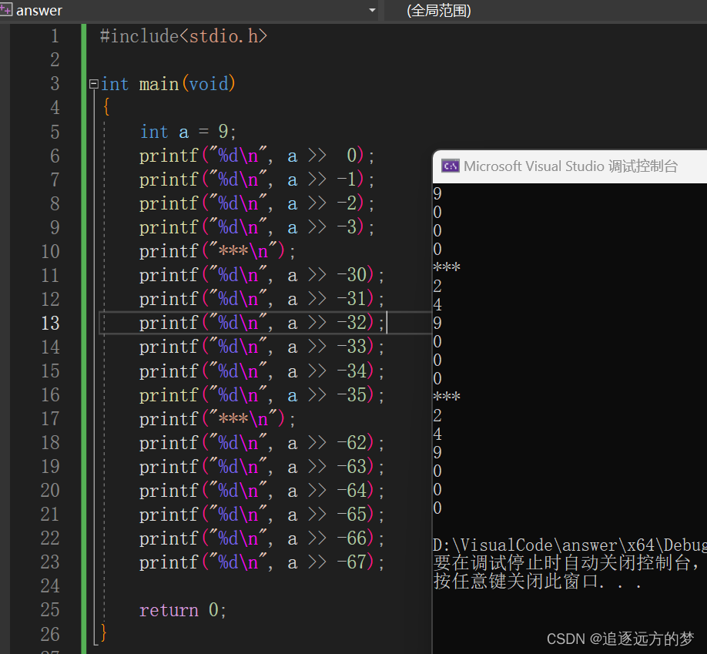Click the printf line with a >> -33
Viewport: 707px width, 654px height.
pyautogui.click(x=262, y=347)
